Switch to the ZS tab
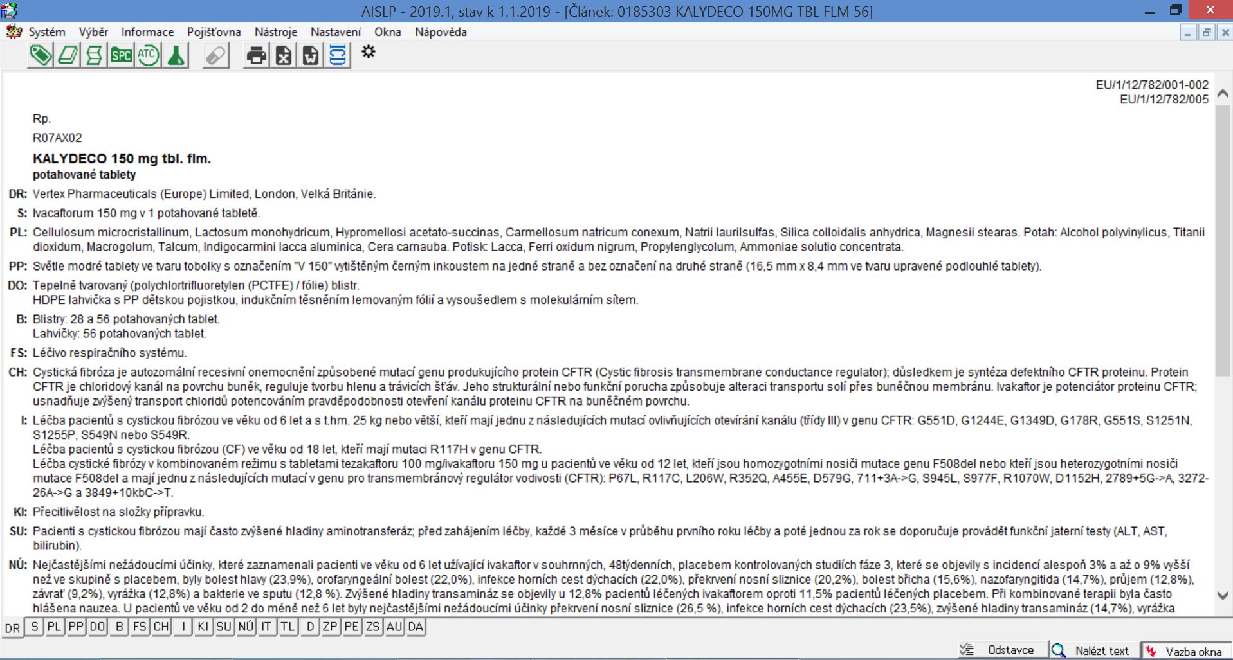The width and height of the screenshot is (1233, 660). (x=372, y=627)
